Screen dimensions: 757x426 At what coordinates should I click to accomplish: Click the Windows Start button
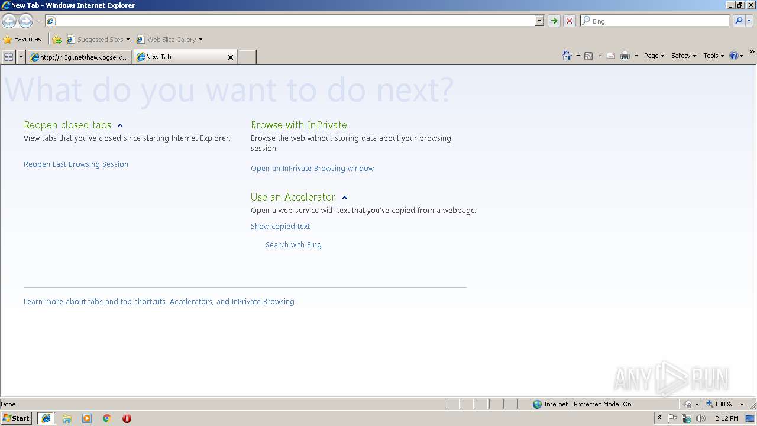[x=17, y=418]
